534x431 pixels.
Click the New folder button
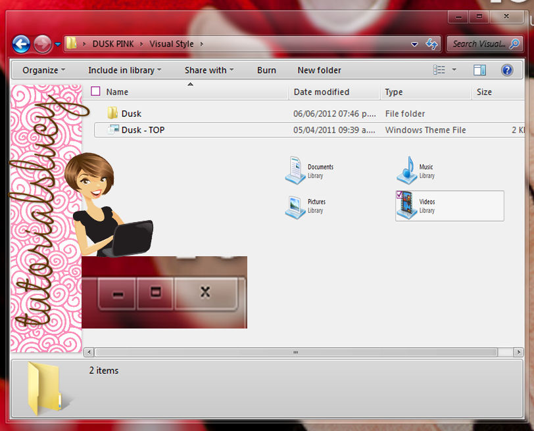319,70
